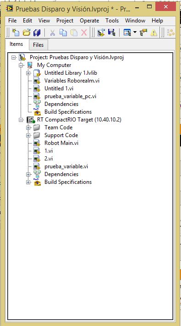Click the Resolve Conflicts toolbar icon

[143, 33]
